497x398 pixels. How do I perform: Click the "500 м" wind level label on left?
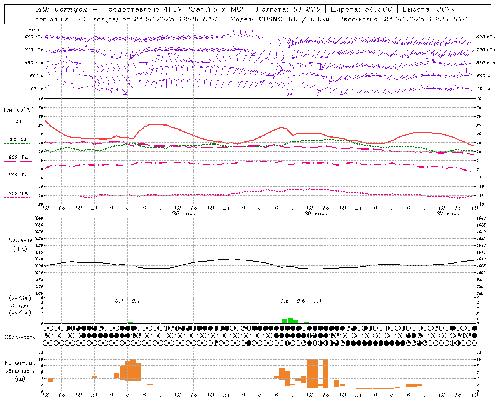(37, 76)
